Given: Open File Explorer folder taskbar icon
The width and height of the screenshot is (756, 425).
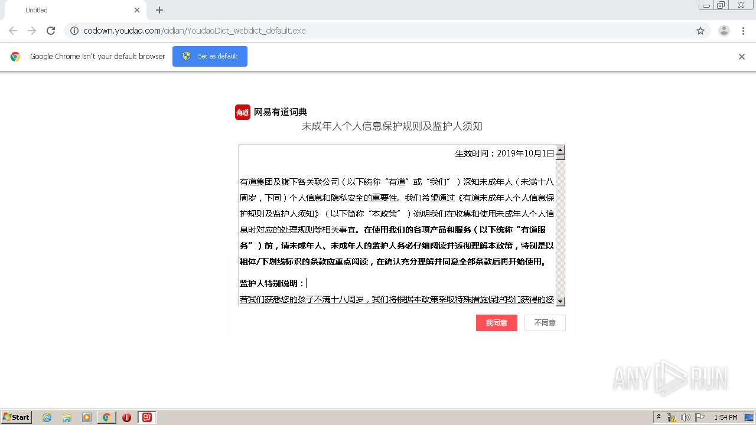Looking at the screenshot, I should pos(67,417).
